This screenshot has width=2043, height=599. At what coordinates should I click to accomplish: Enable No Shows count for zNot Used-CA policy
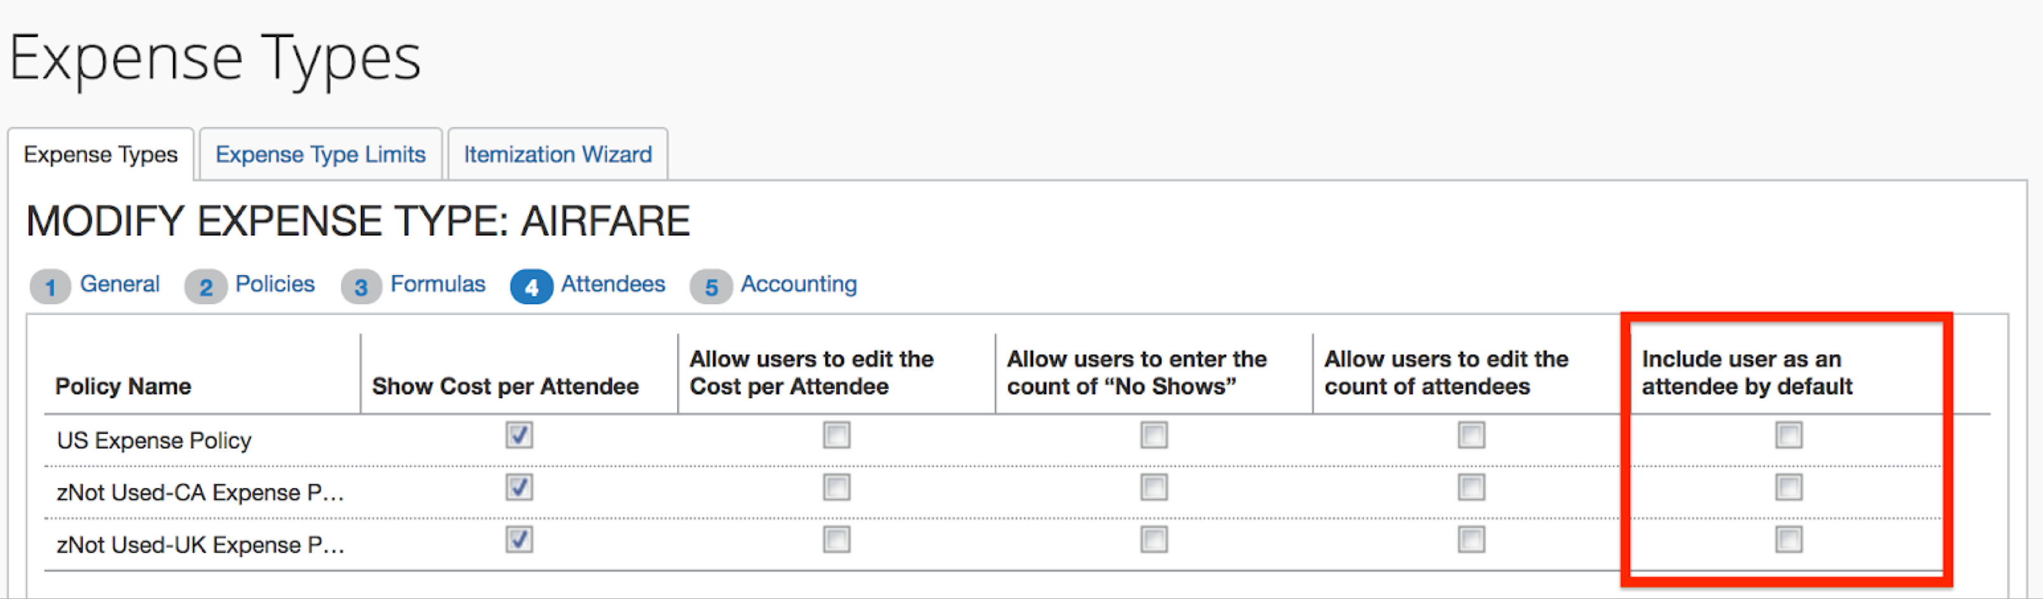1154,487
